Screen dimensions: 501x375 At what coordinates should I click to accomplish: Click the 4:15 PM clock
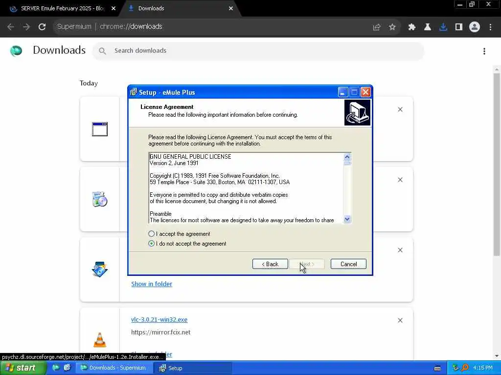(x=483, y=368)
